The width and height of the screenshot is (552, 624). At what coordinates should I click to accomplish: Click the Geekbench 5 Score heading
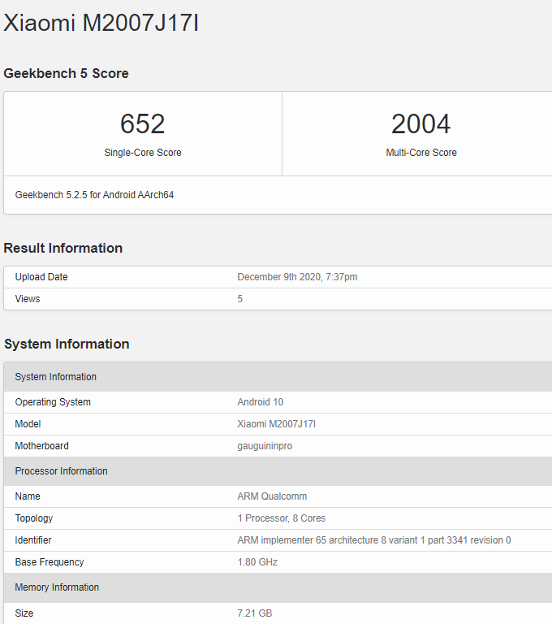(66, 73)
